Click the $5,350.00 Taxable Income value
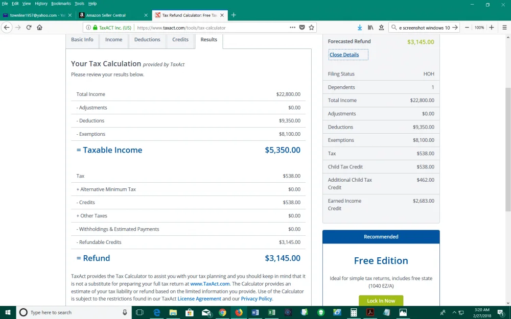This screenshot has height=319, width=511. pos(283,150)
